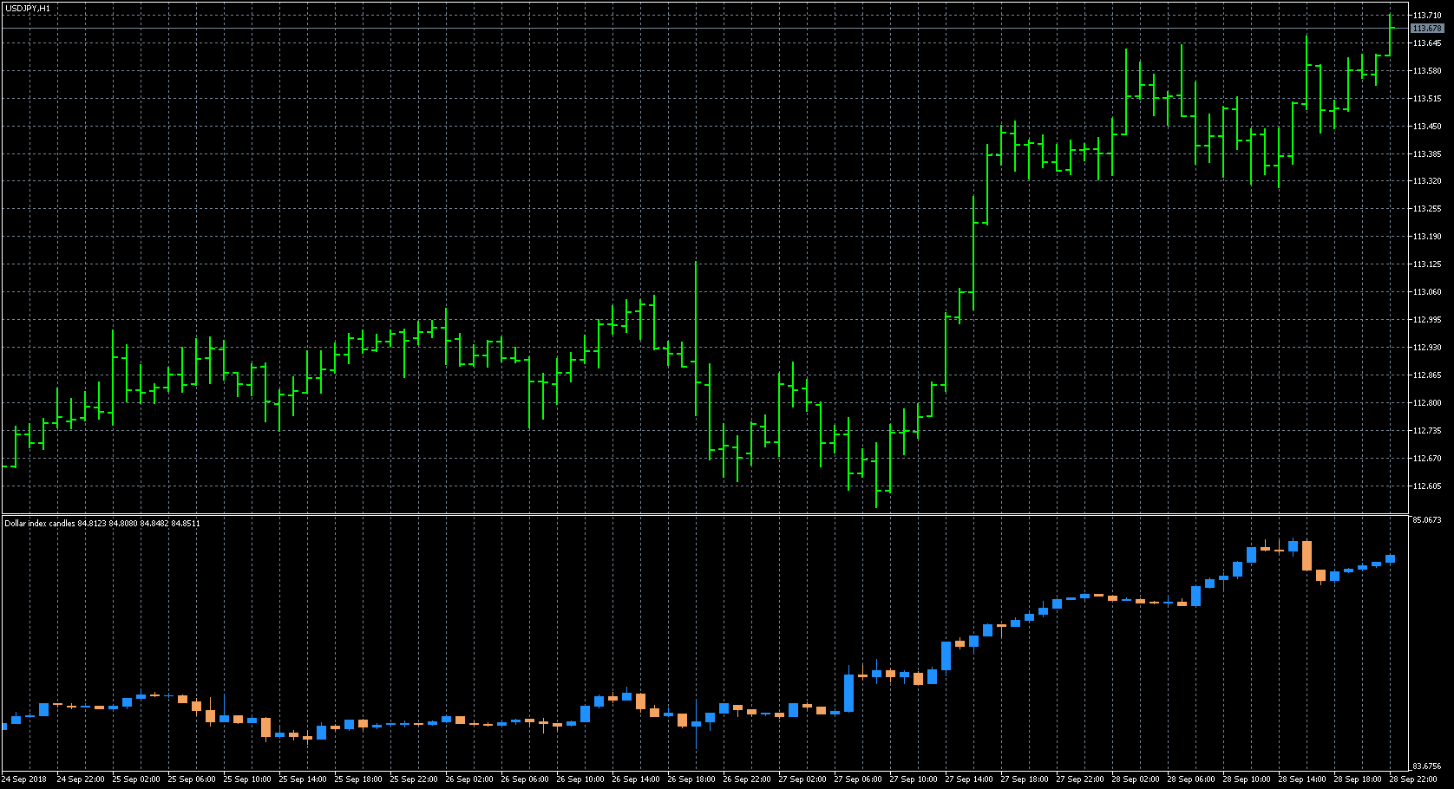Viewport: 1454px width, 789px height.
Task: Click the 25 Sep 10:00 time label
Action: pos(247,779)
